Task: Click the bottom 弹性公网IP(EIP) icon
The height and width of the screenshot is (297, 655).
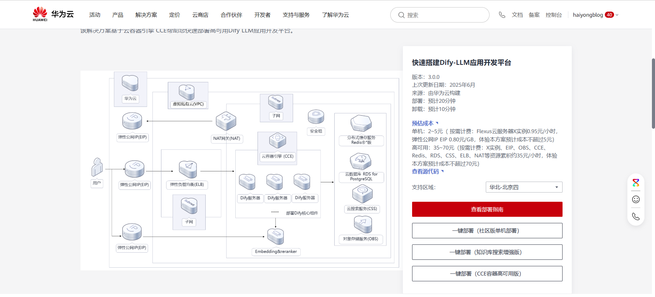Action: [132, 232]
